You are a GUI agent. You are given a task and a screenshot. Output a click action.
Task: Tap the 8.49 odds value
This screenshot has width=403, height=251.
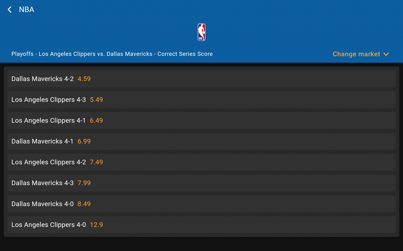84,204
